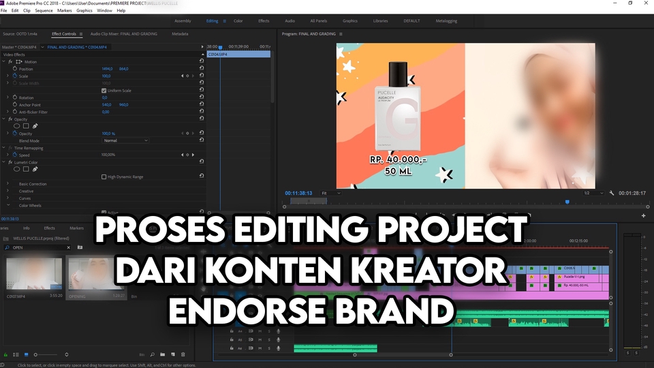Toggle Uniform Scale checkbox
The image size is (654, 368).
(x=104, y=91)
